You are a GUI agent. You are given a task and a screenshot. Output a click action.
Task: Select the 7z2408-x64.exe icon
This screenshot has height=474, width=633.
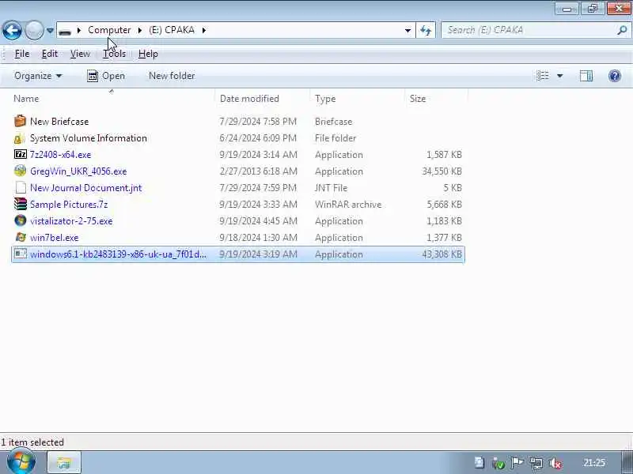[21, 154]
